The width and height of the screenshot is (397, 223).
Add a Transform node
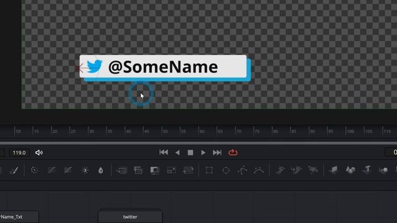188,170
